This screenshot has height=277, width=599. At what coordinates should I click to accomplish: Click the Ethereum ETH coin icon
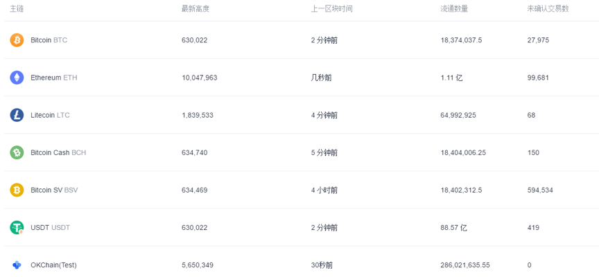pyautogui.click(x=17, y=78)
